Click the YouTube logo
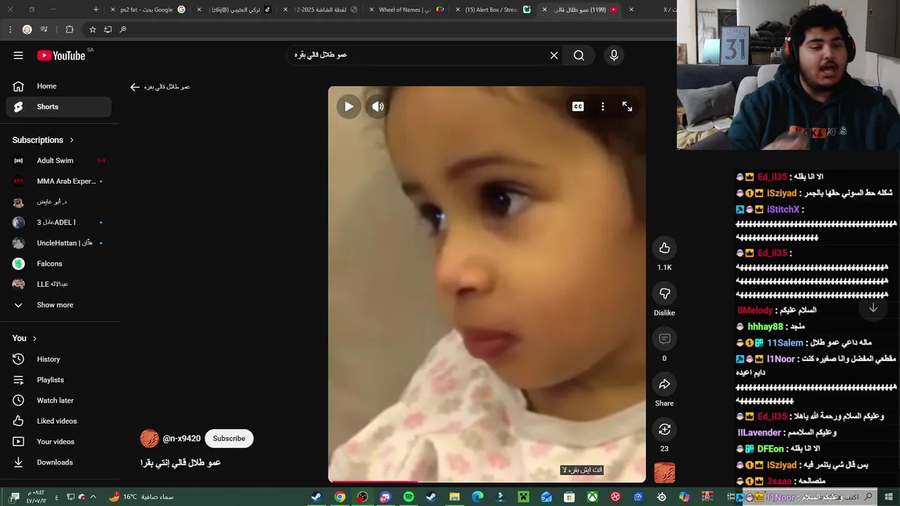900x506 pixels. tap(62, 56)
